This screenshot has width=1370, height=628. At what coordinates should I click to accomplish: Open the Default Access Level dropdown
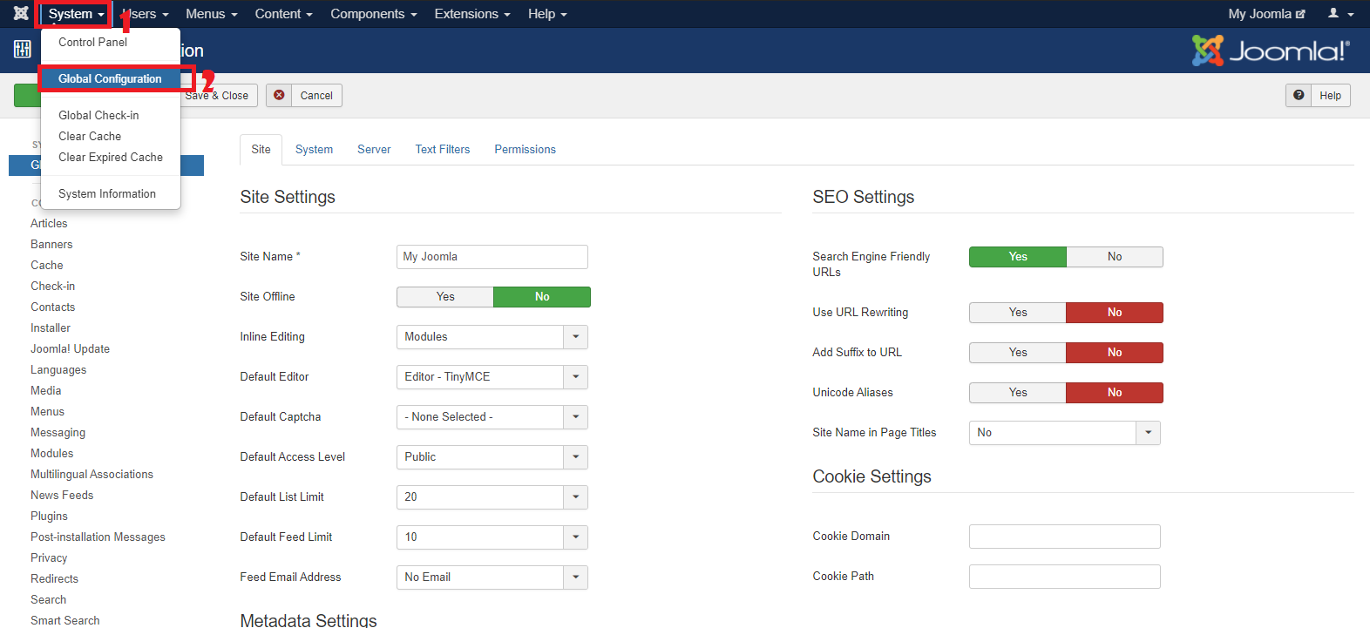tap(492, 457)
